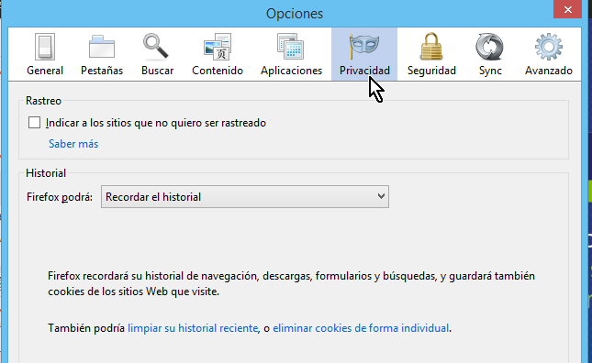
Task: Close the Opciones dialog
Action: [x=568, y=9]
